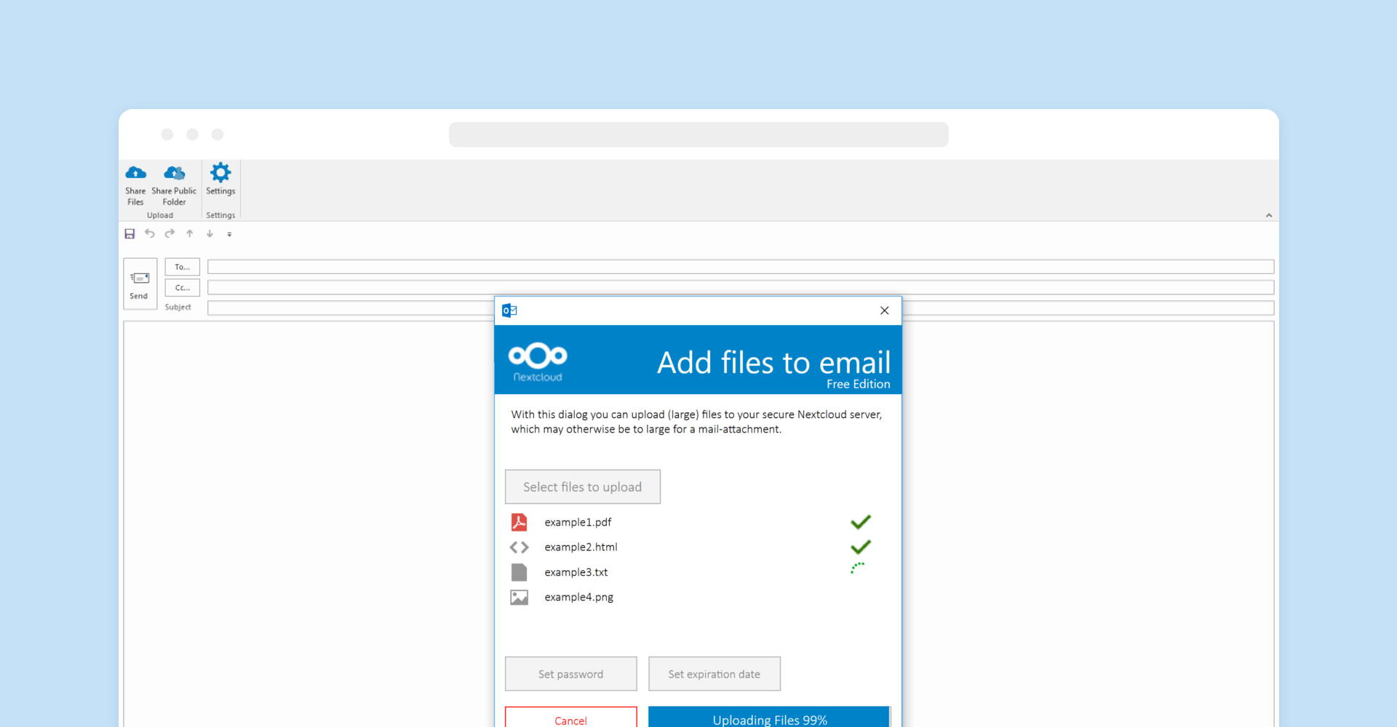
Task: Click the Nextcloud logo in the dialog header
Action: [538, 361]
